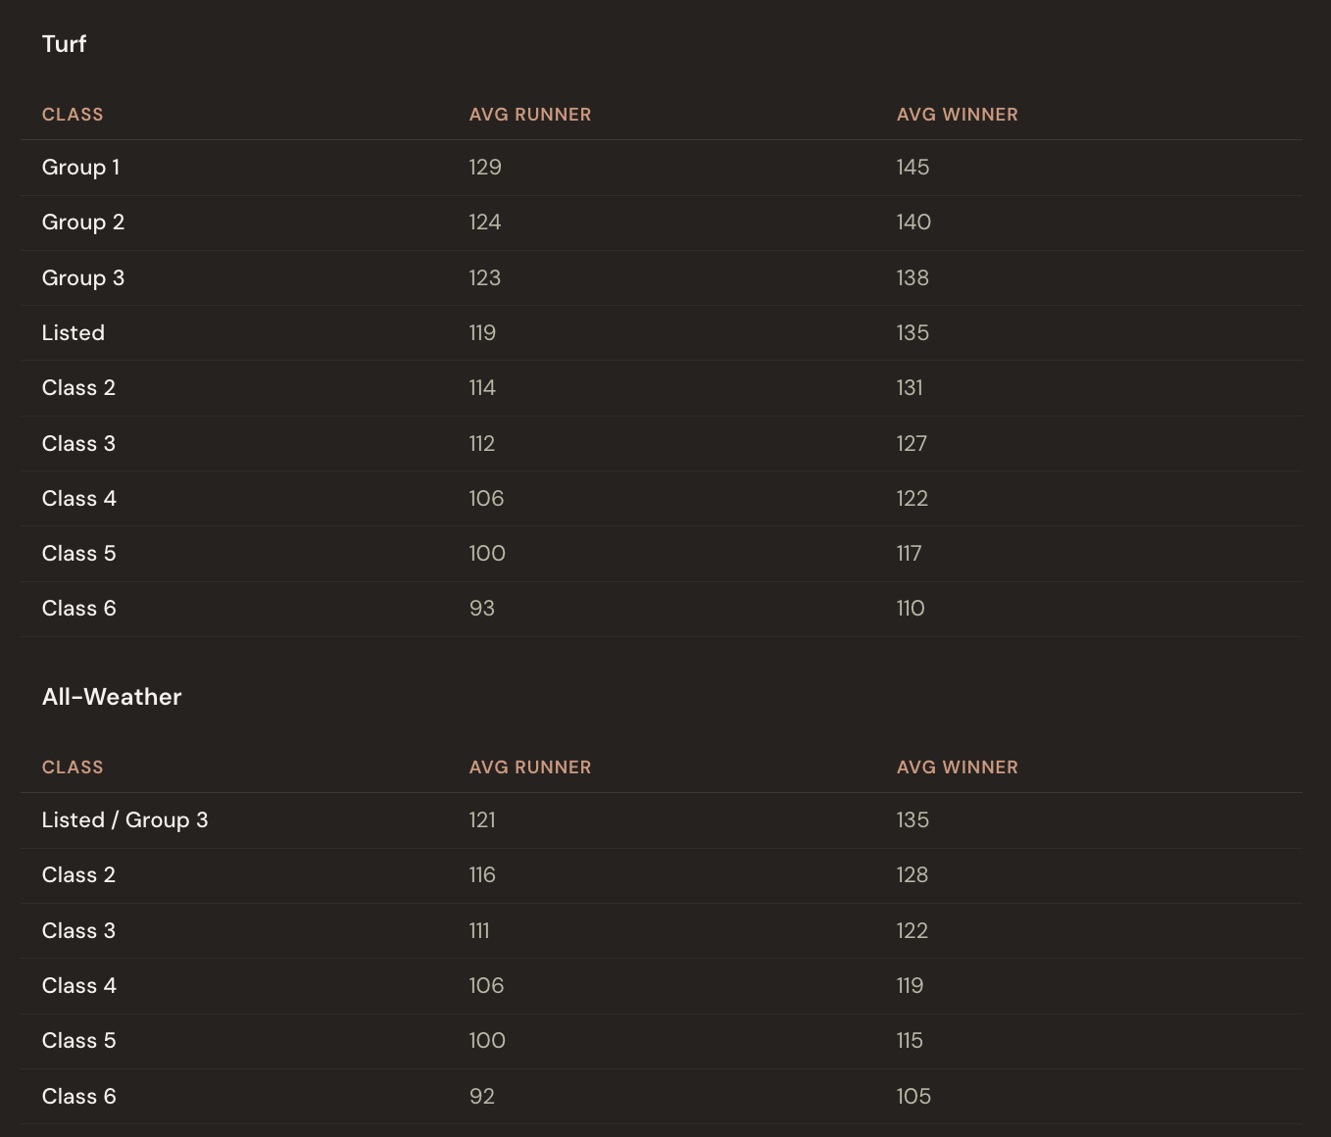The image size is (1331, 1137).
Task: Click the Turf Group 3 row label
Action: pyautogui.click(x=83, y=278)
